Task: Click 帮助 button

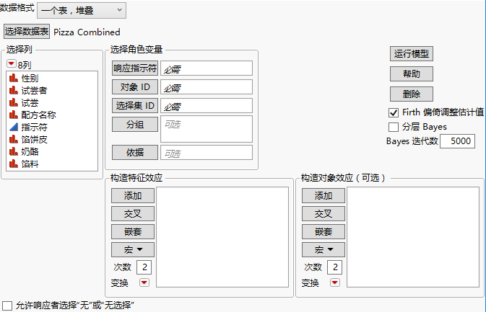Action: (x=412, y=74)
